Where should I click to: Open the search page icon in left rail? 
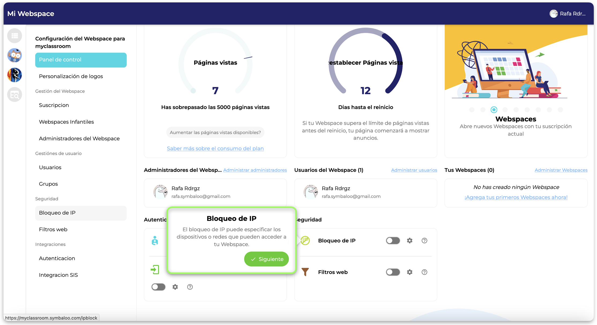pos(15,94)
